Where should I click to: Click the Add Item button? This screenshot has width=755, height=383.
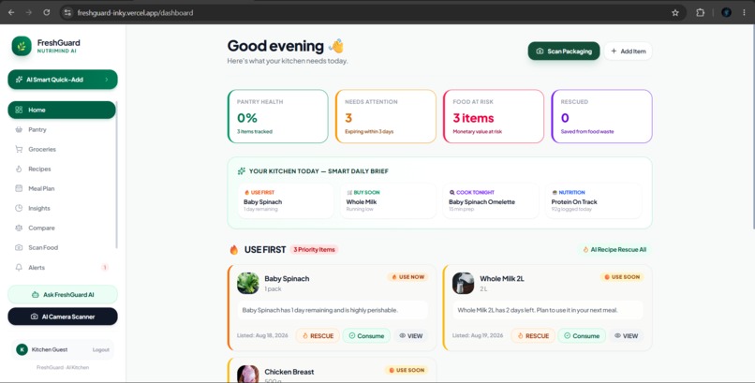(628, 51)
